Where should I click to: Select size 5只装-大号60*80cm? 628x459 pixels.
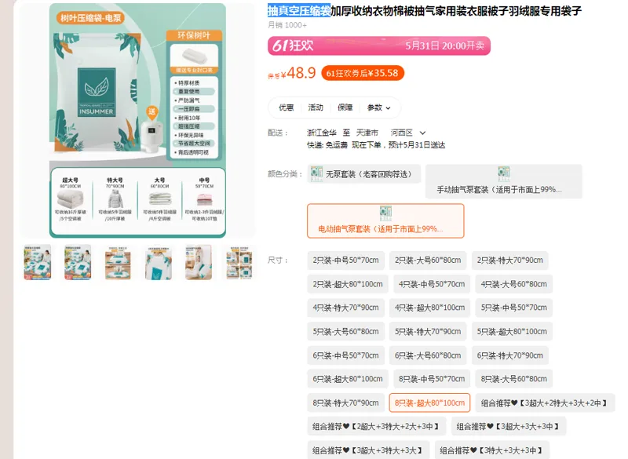346,332
